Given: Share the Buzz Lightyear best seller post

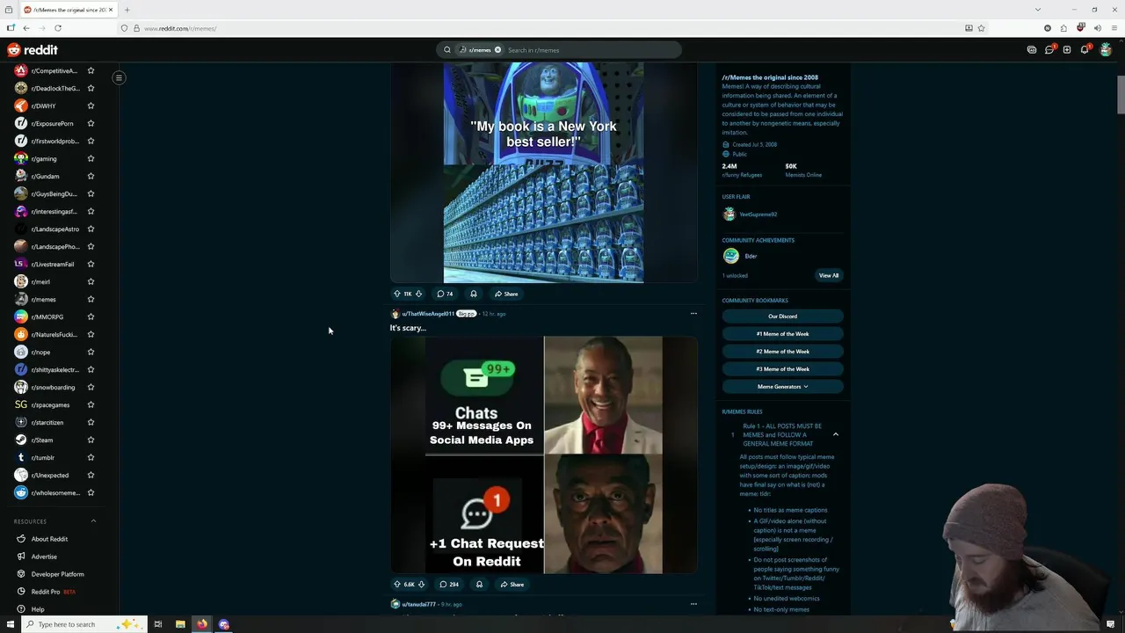Looking at the screenshot, I should 506,294.
